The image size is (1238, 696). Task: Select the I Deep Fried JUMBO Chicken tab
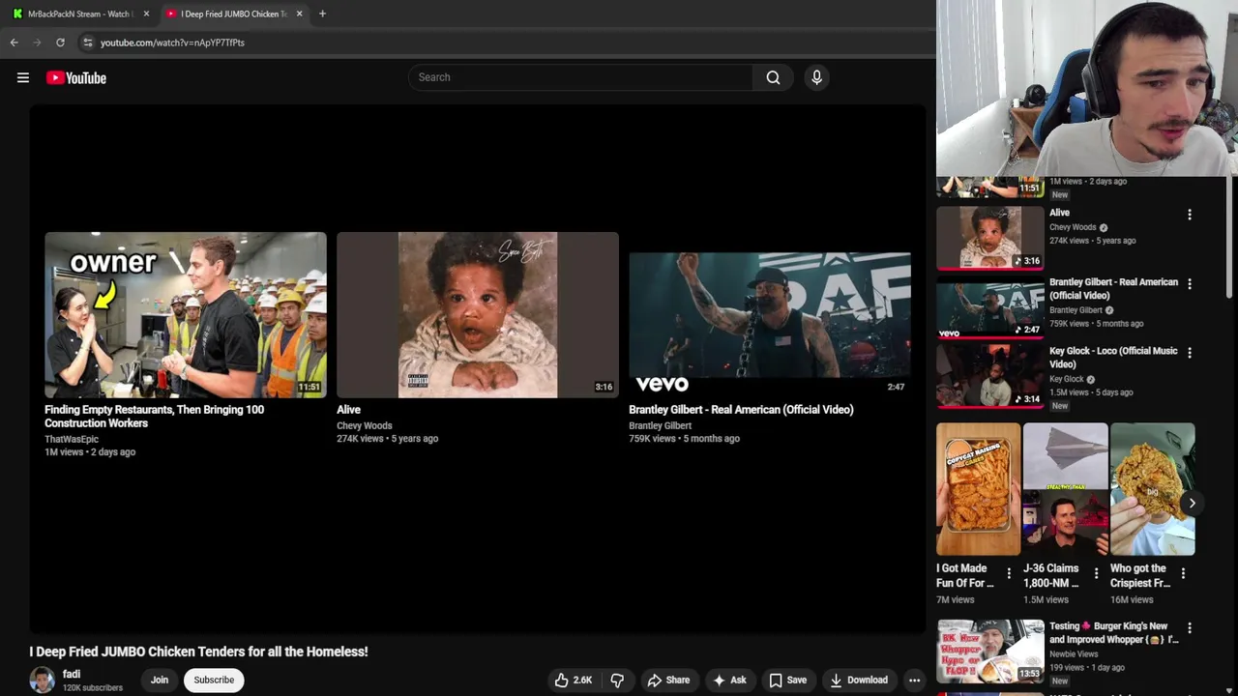[x=234, y=14]
